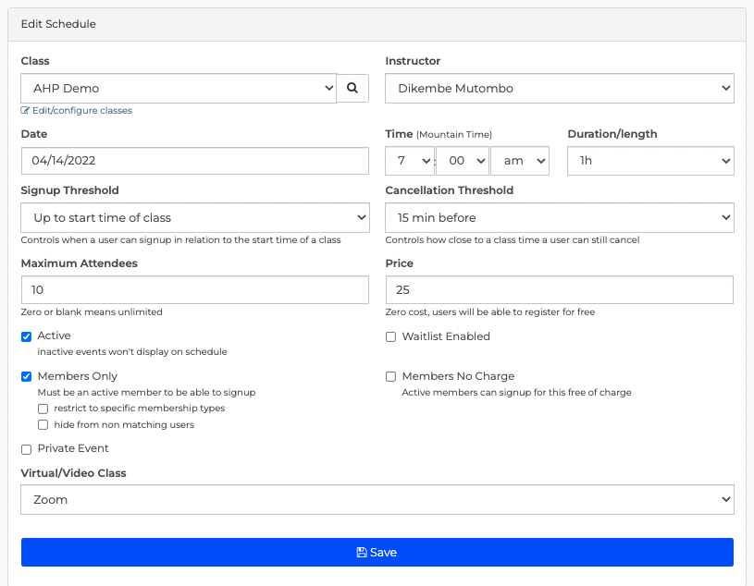Check restrict to specific membership types

[43, 409]
